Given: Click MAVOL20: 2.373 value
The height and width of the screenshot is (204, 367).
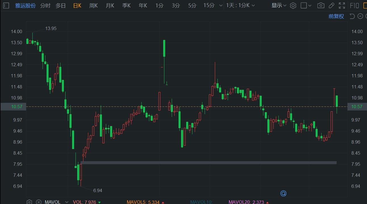Looking at the screenshot, I should pos(246,202).
